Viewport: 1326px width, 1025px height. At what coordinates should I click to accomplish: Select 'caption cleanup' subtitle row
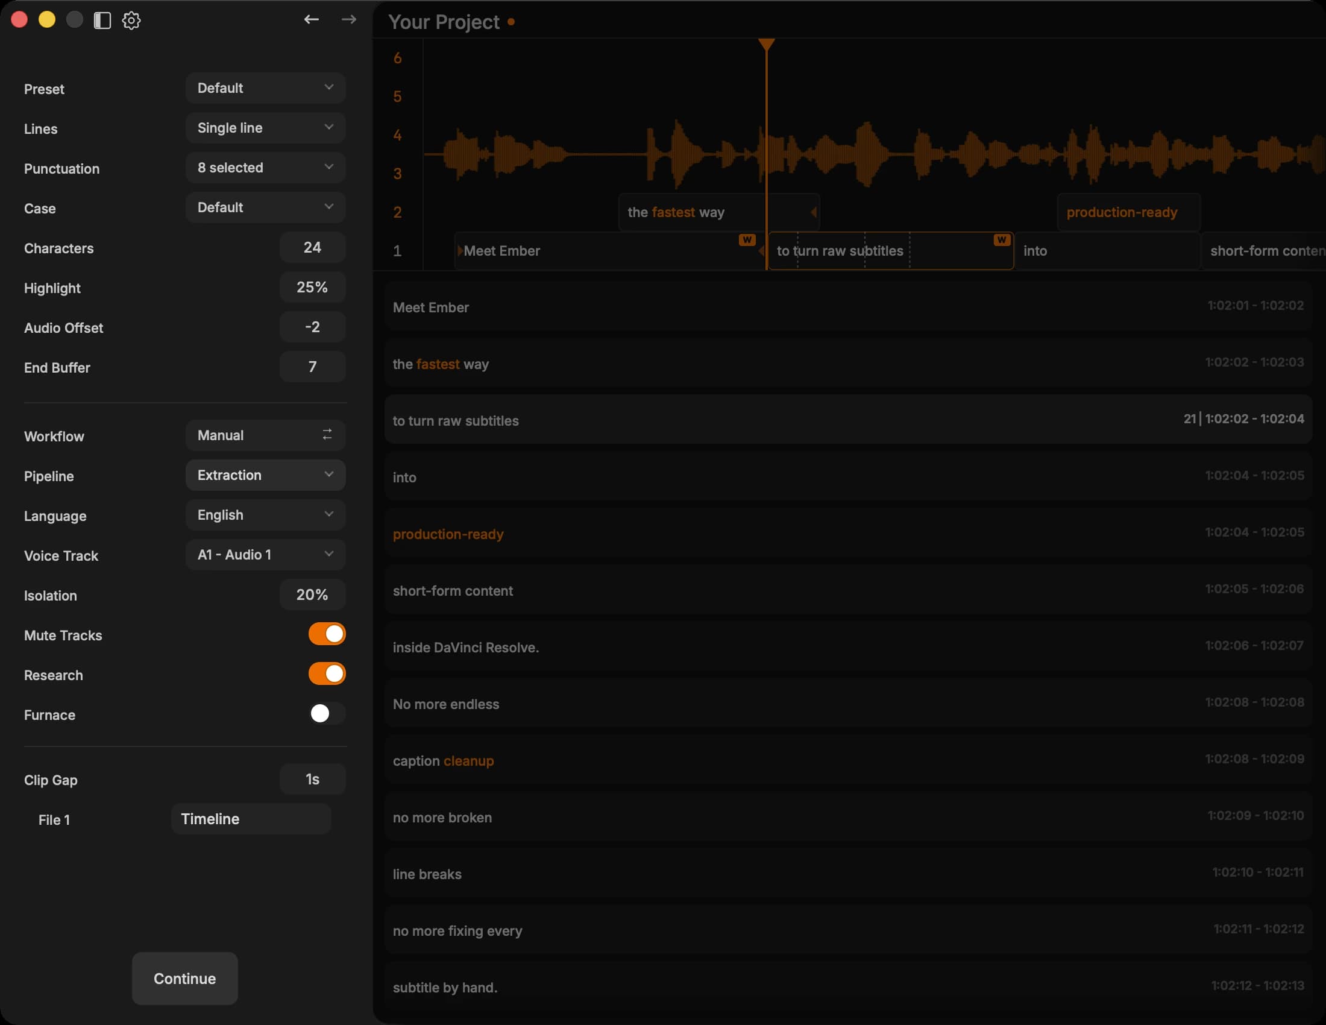pos(848,760)
